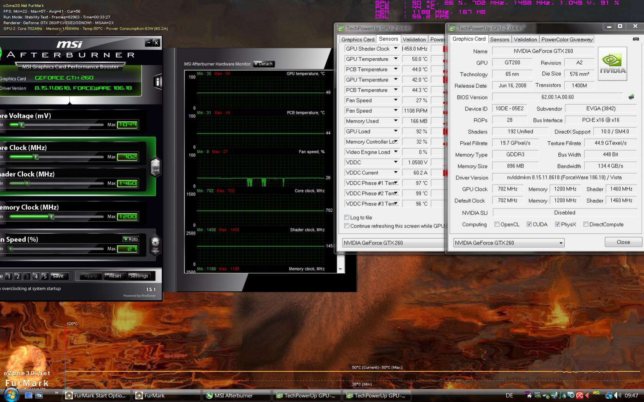Switch to Validation tab in back GPU-Z window
644x402 pixels.
(x=414, y=39)
